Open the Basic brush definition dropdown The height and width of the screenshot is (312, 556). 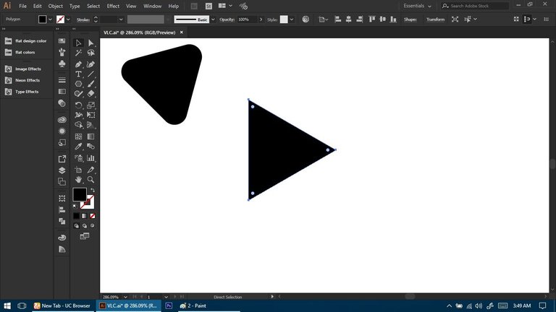tap(213, 19)
